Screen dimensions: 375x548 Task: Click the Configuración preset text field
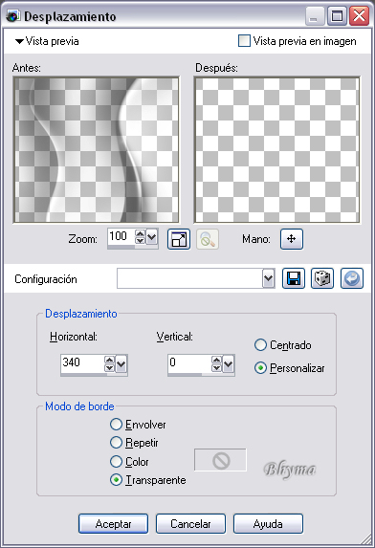(189, 278)
